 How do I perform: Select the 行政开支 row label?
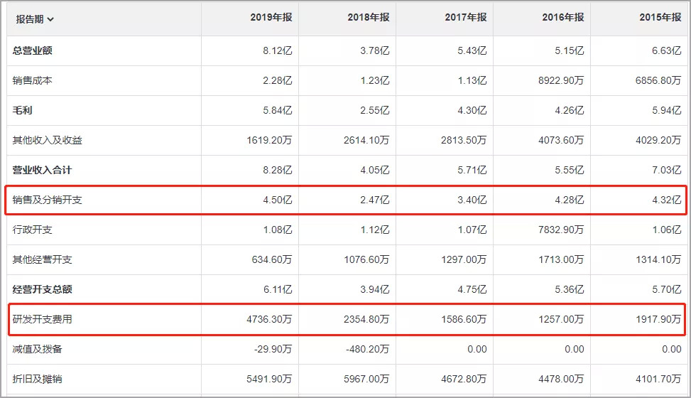click(x=33, y=230)
